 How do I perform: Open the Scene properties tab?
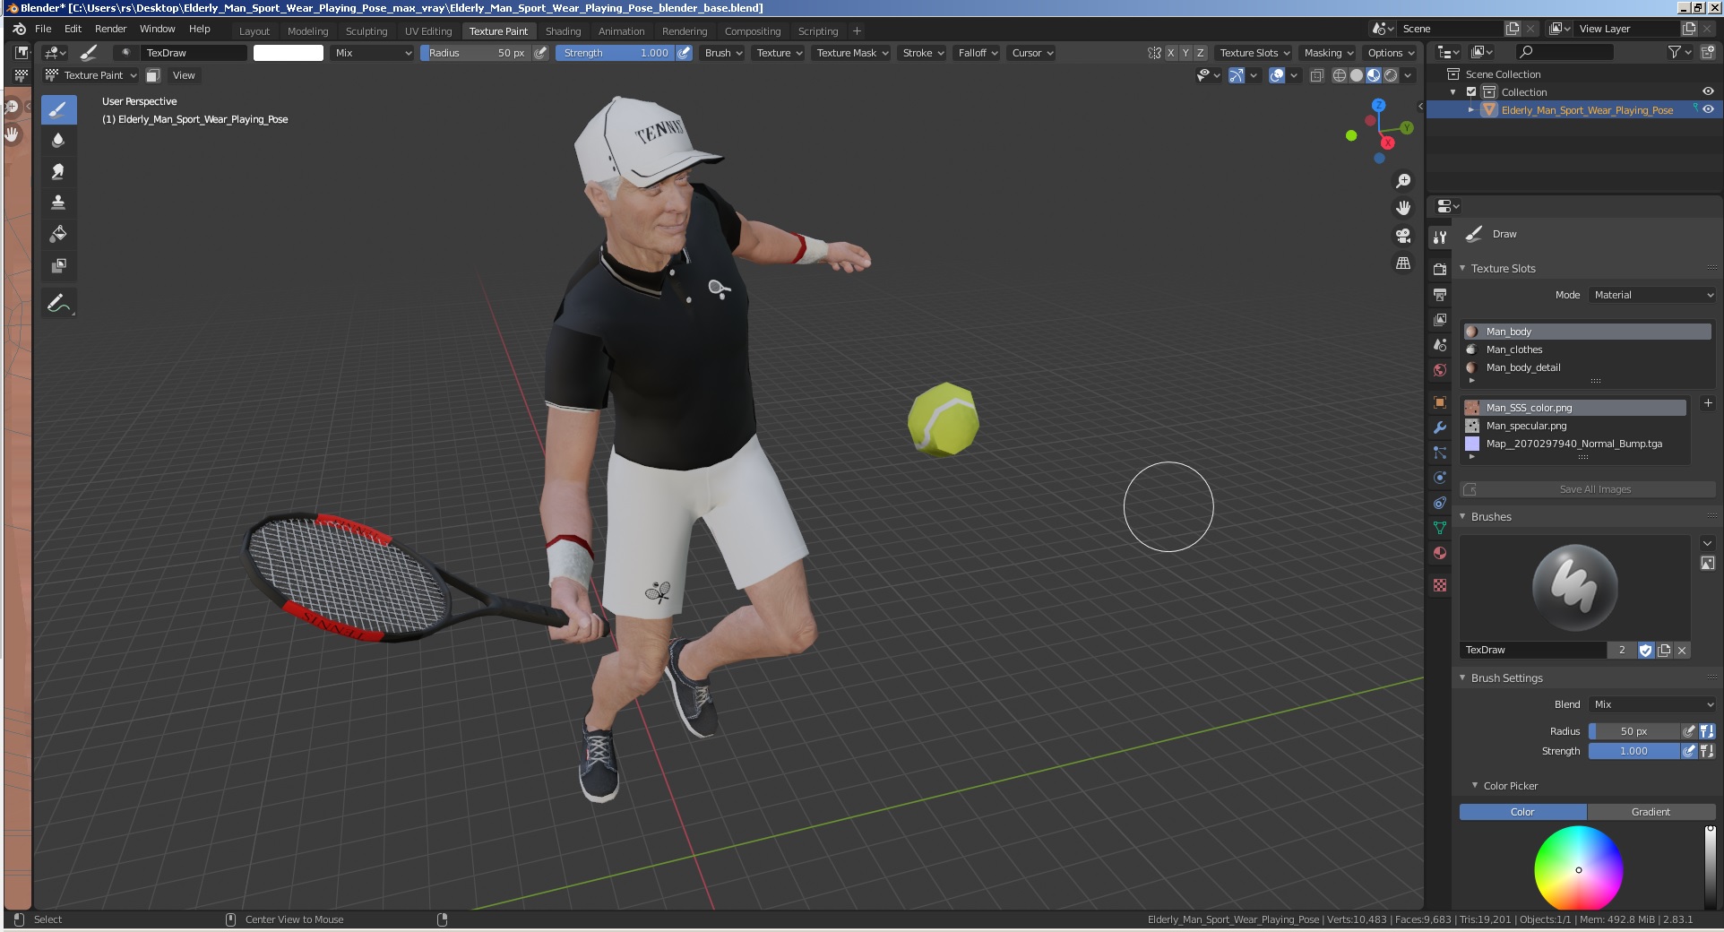(x=1440, y=344)
